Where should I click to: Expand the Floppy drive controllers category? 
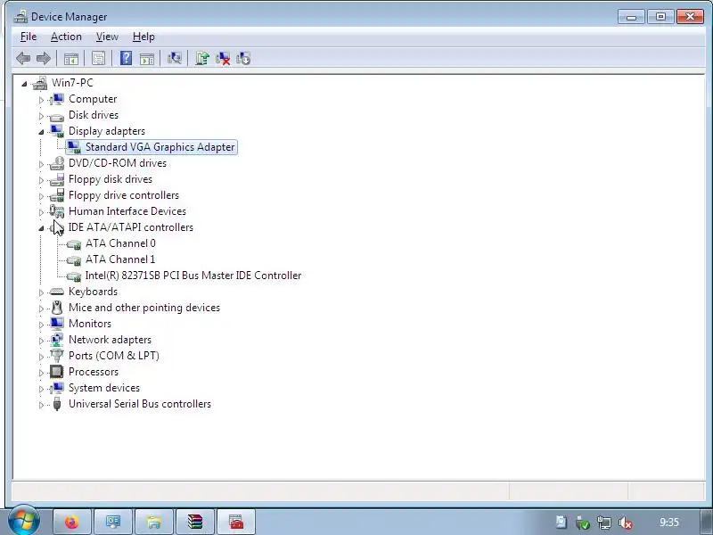[41, 196]
